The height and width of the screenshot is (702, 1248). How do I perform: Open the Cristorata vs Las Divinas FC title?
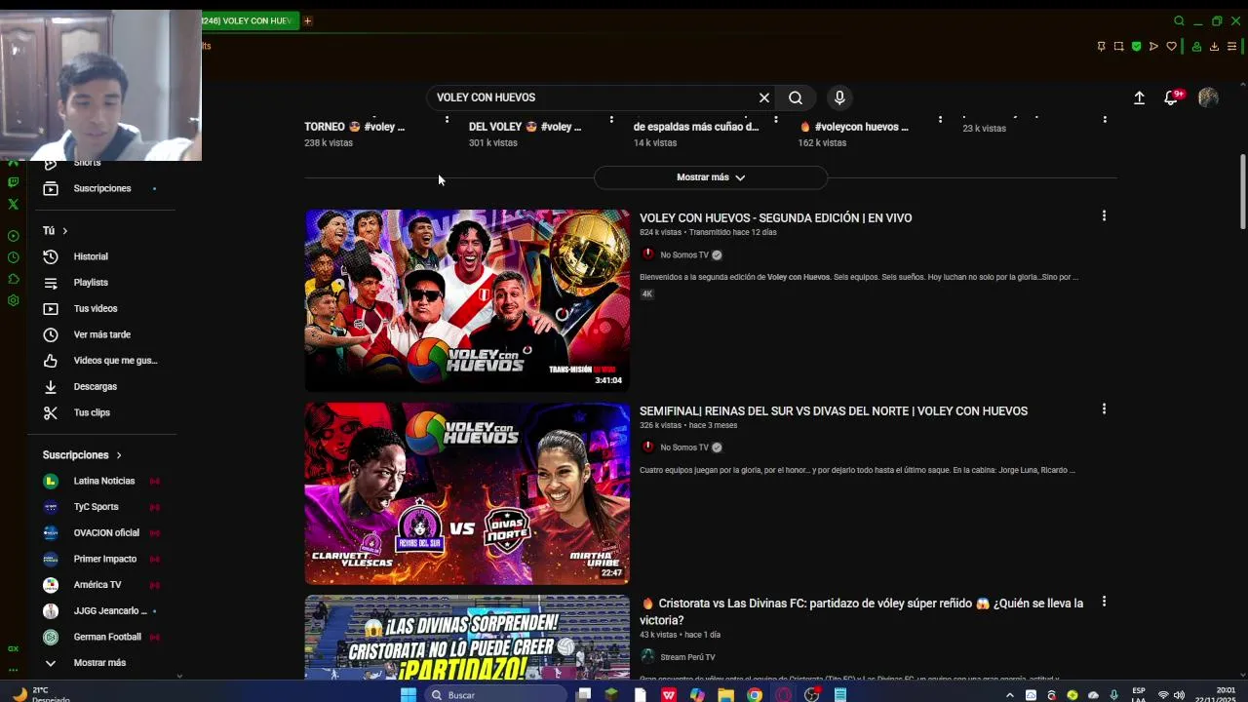coord(862,611)
